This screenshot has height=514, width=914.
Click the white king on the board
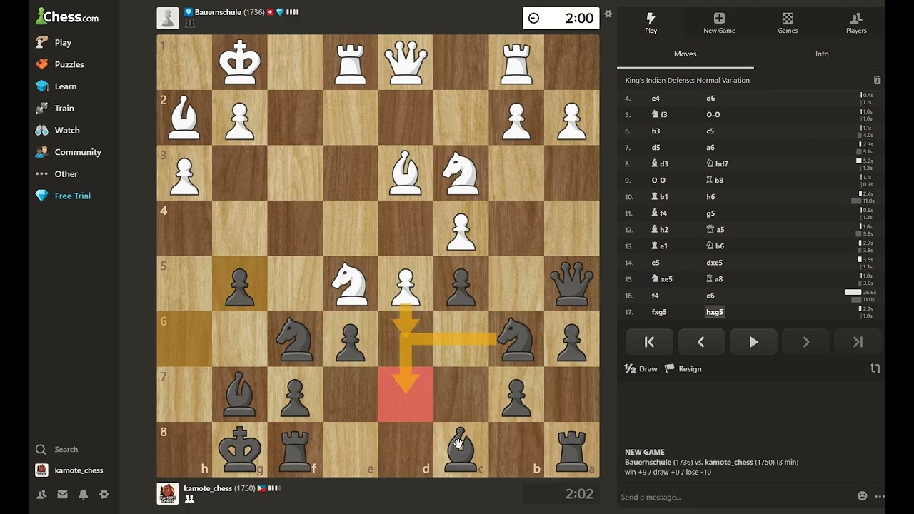click(240, 62)
